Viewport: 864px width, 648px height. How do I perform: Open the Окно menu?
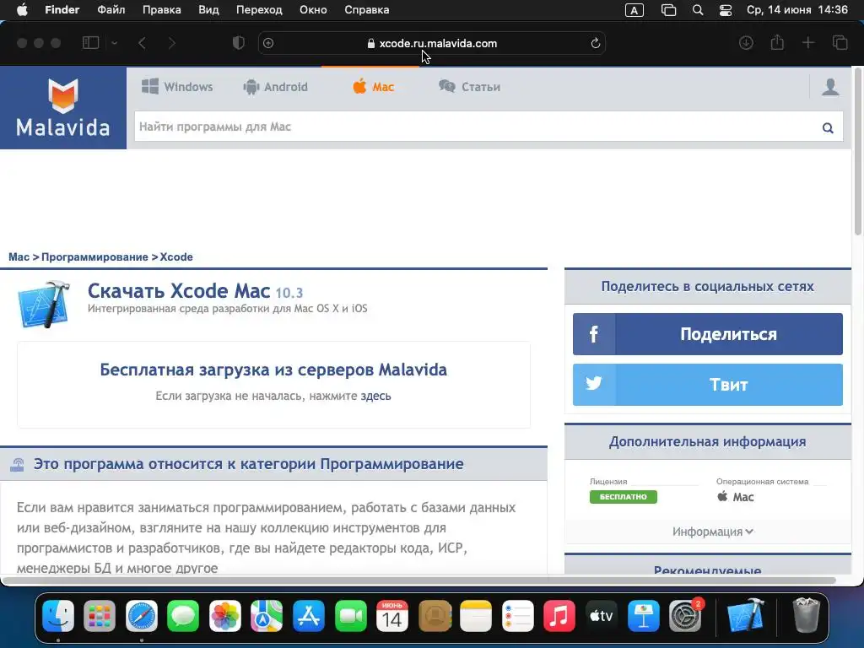[313, 10]
